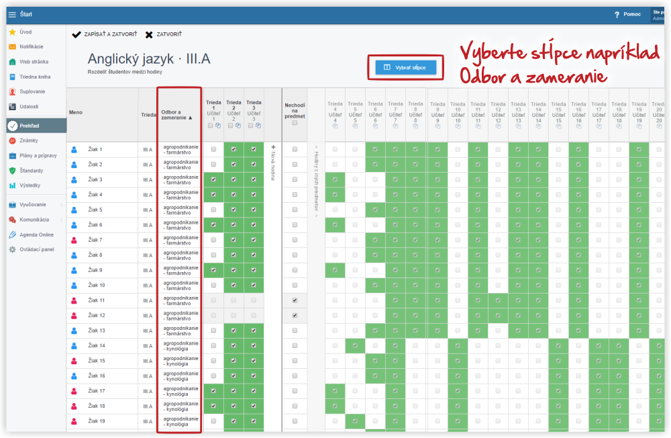Click Štart in the top bar
This screenshot has height=438, width=671.
26,15
